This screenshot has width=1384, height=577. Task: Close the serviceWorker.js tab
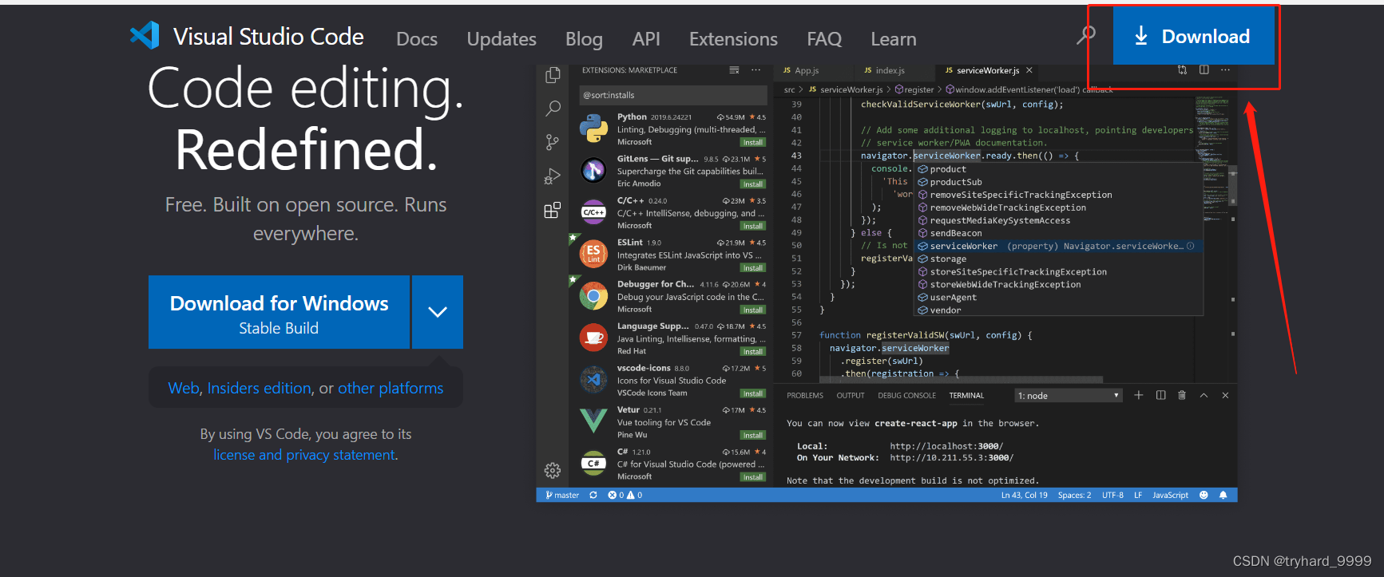1029,70
